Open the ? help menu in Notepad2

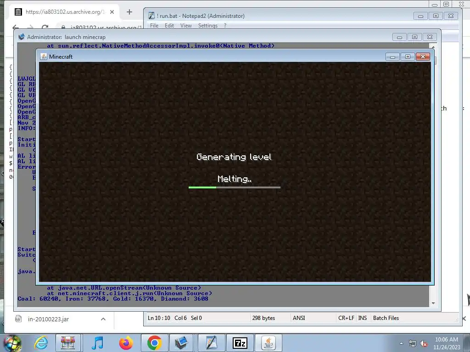click(225, 26)
